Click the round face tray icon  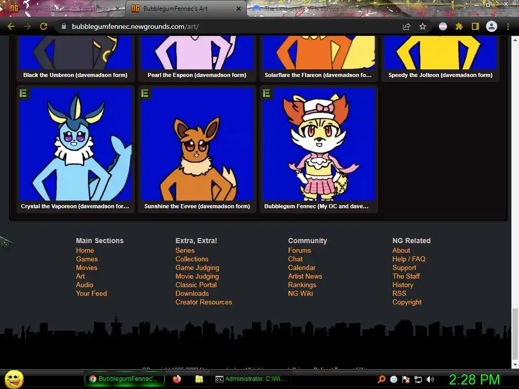(x=393, y=379)
